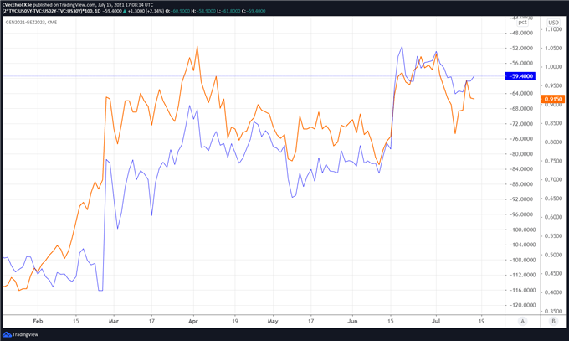Click the pct scale label
The width and height of the screenshot is (569, 341).
522,23
